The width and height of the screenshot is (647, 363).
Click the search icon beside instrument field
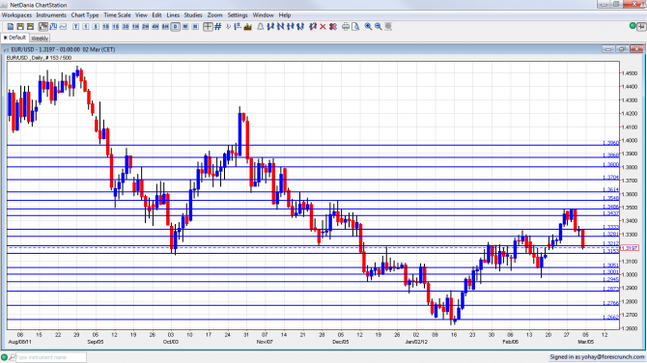12,357
